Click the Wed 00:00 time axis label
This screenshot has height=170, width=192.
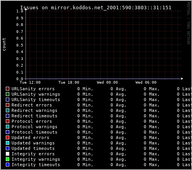tap(107, 82)
